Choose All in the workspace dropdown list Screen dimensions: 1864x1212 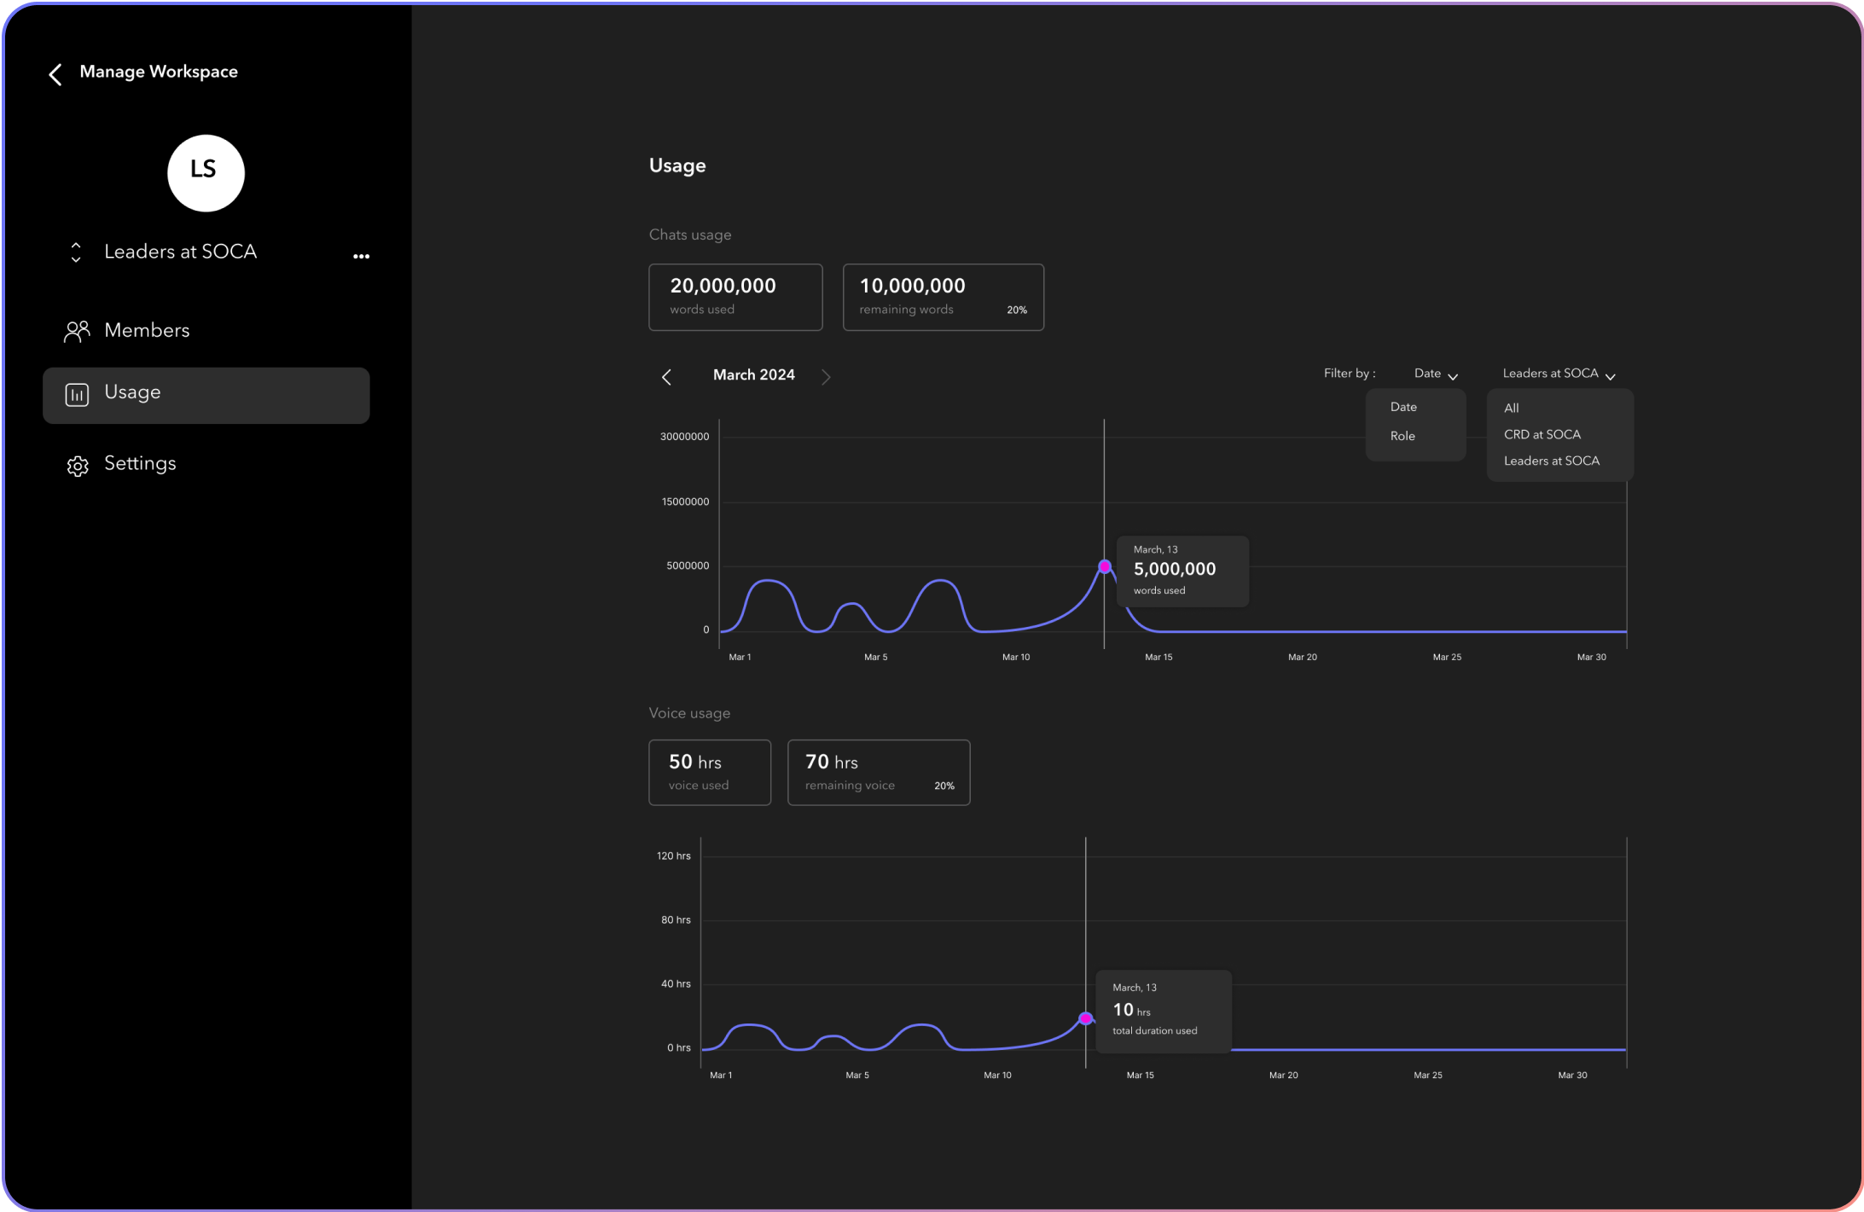[1511, 408]
